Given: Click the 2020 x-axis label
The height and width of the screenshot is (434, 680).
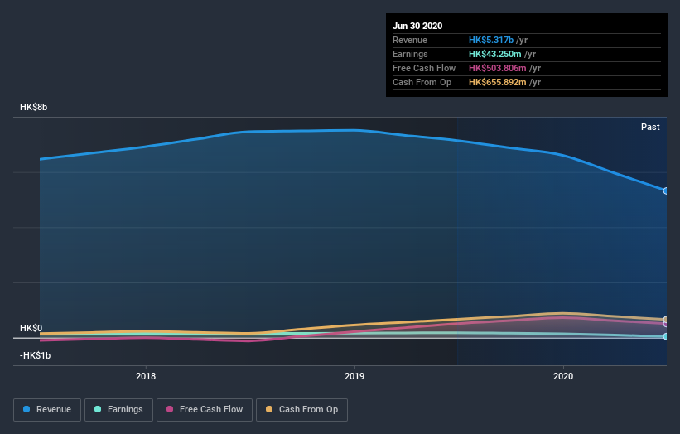Looking at the screenshot, I should pyautogui.click(x=563, y=376).
